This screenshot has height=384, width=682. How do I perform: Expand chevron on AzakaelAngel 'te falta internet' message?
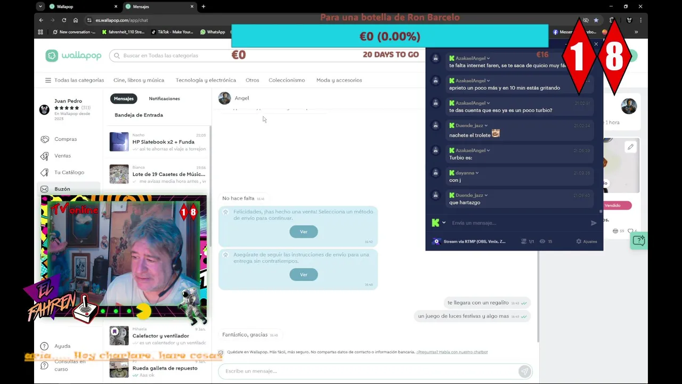488,58
